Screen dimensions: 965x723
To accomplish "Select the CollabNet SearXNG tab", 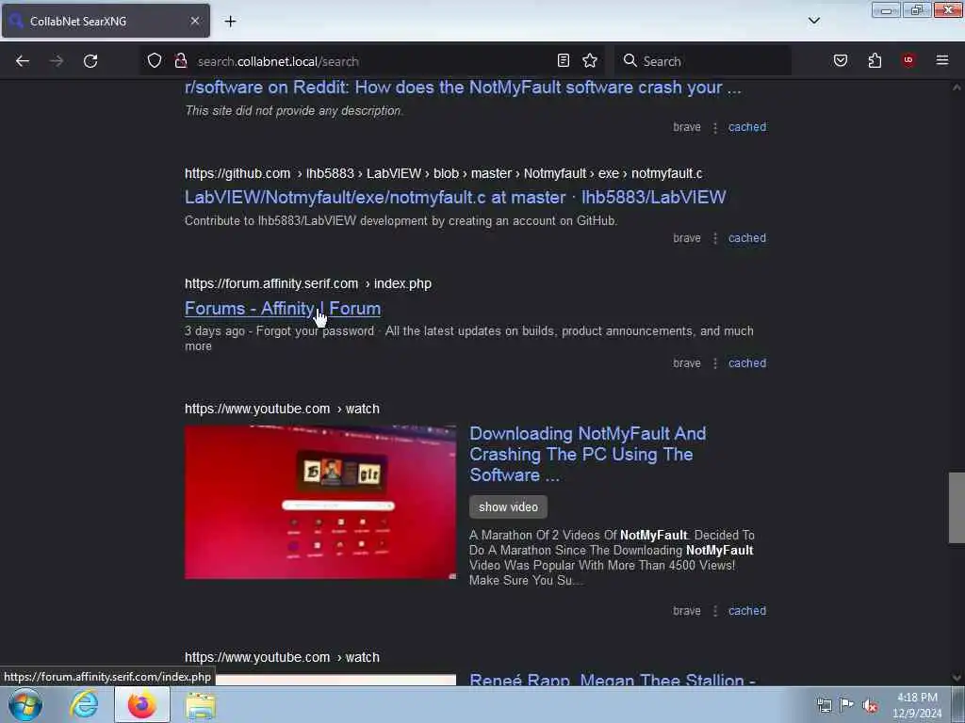I will (x=106, y=21).
